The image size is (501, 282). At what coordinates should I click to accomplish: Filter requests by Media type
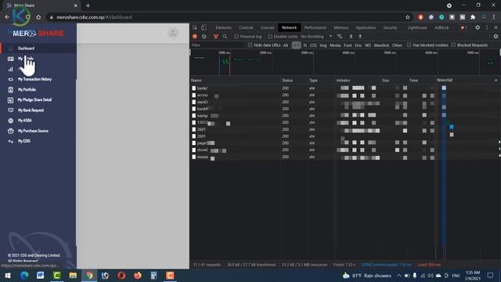(335, 45)
